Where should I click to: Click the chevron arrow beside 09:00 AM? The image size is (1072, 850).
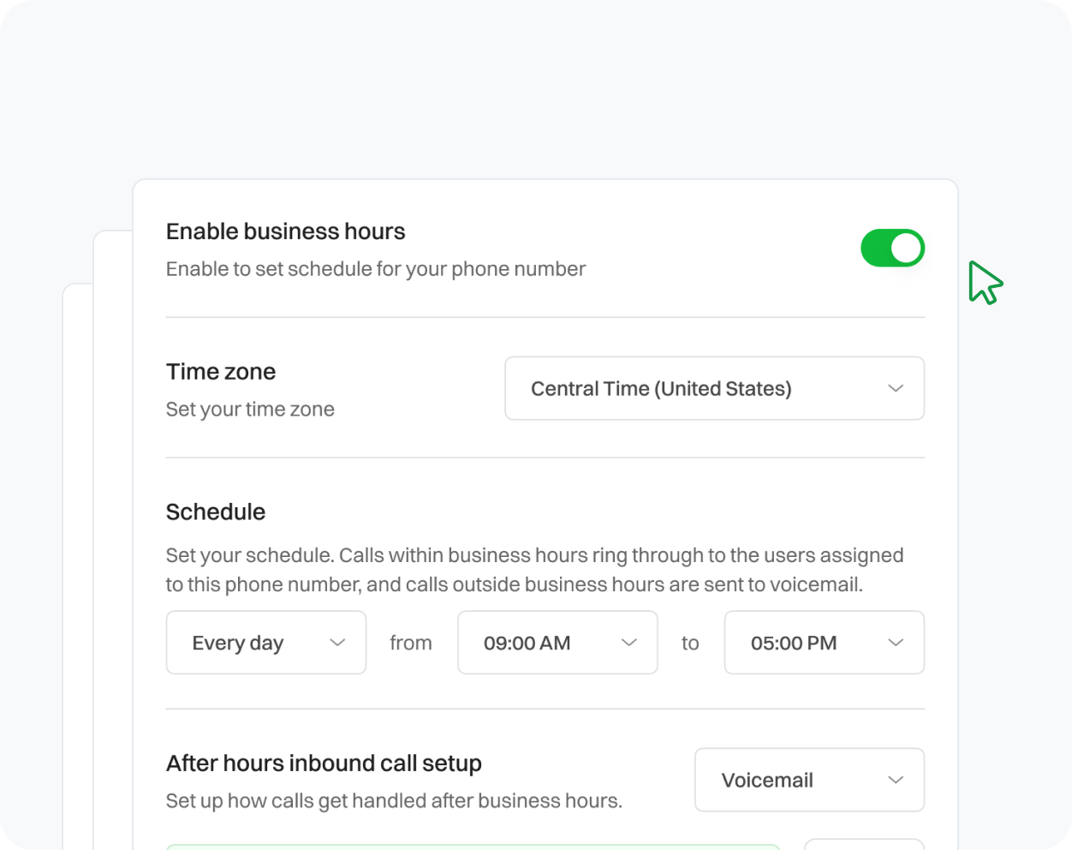point(628,643)
